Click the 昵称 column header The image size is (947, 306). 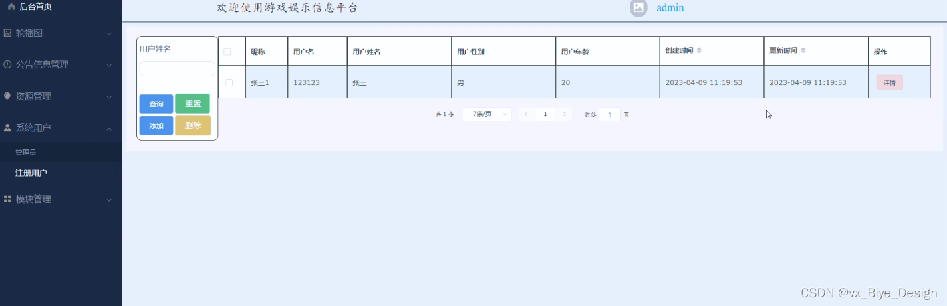pyautogui.click(x=266, y=51)
